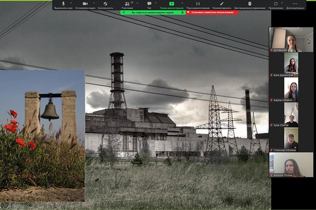Select Iryna Chorna's video thumbnail

(x=291, y=114)
